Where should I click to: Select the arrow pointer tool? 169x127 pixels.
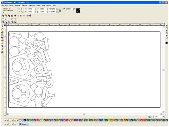(x=2, y=26)
